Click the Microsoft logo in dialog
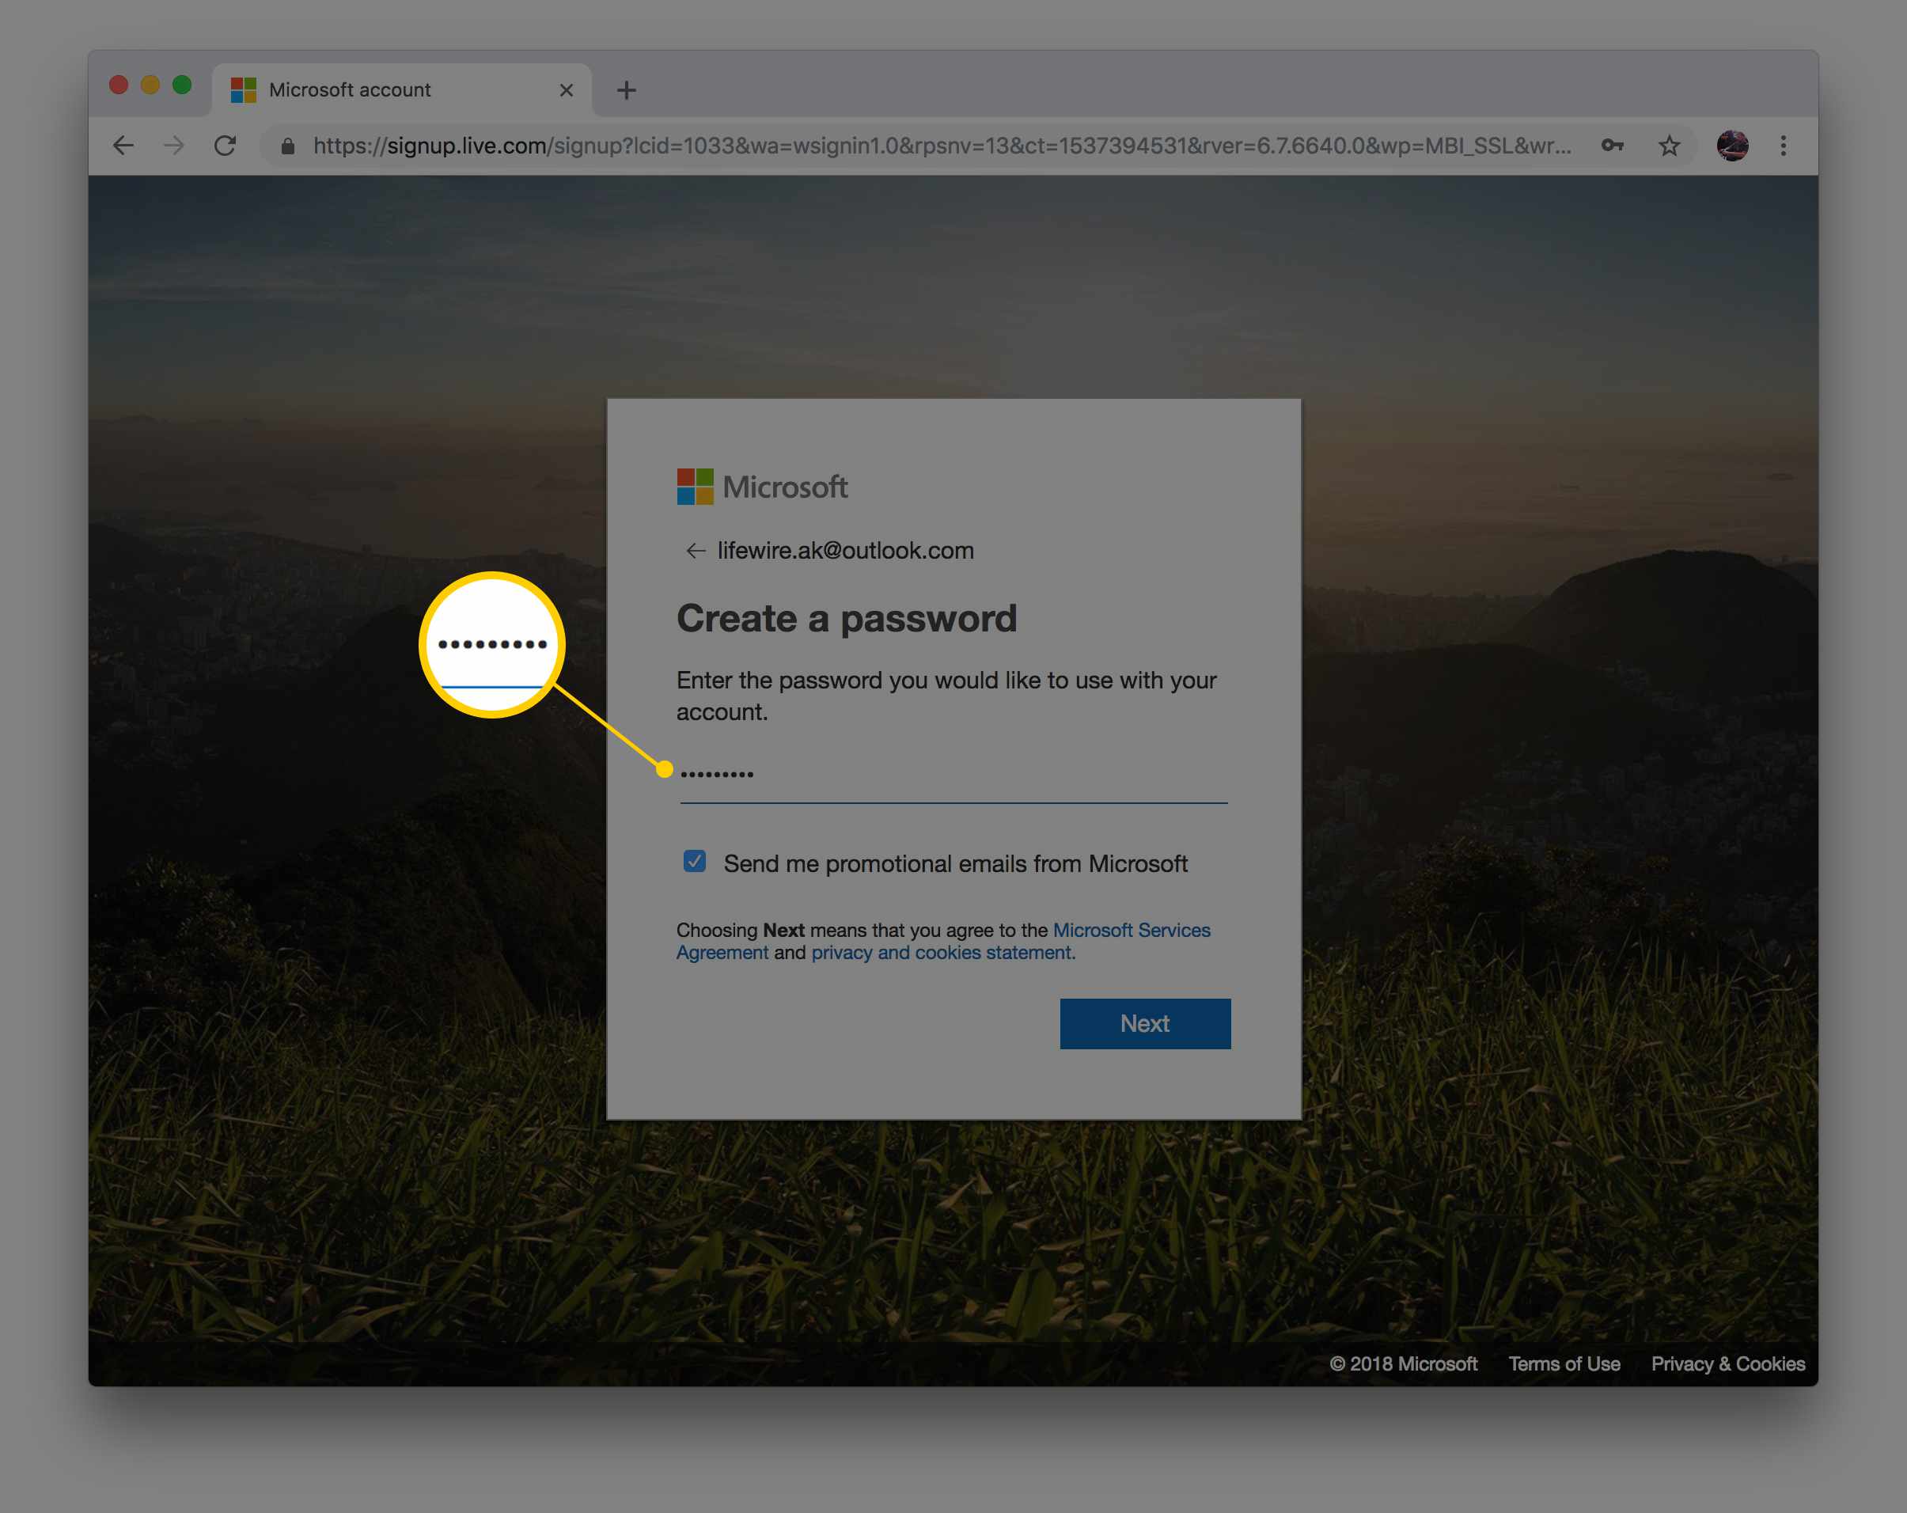This screenshot has width=1907, height=1513. pyautogui.click(x=761, y=487)
